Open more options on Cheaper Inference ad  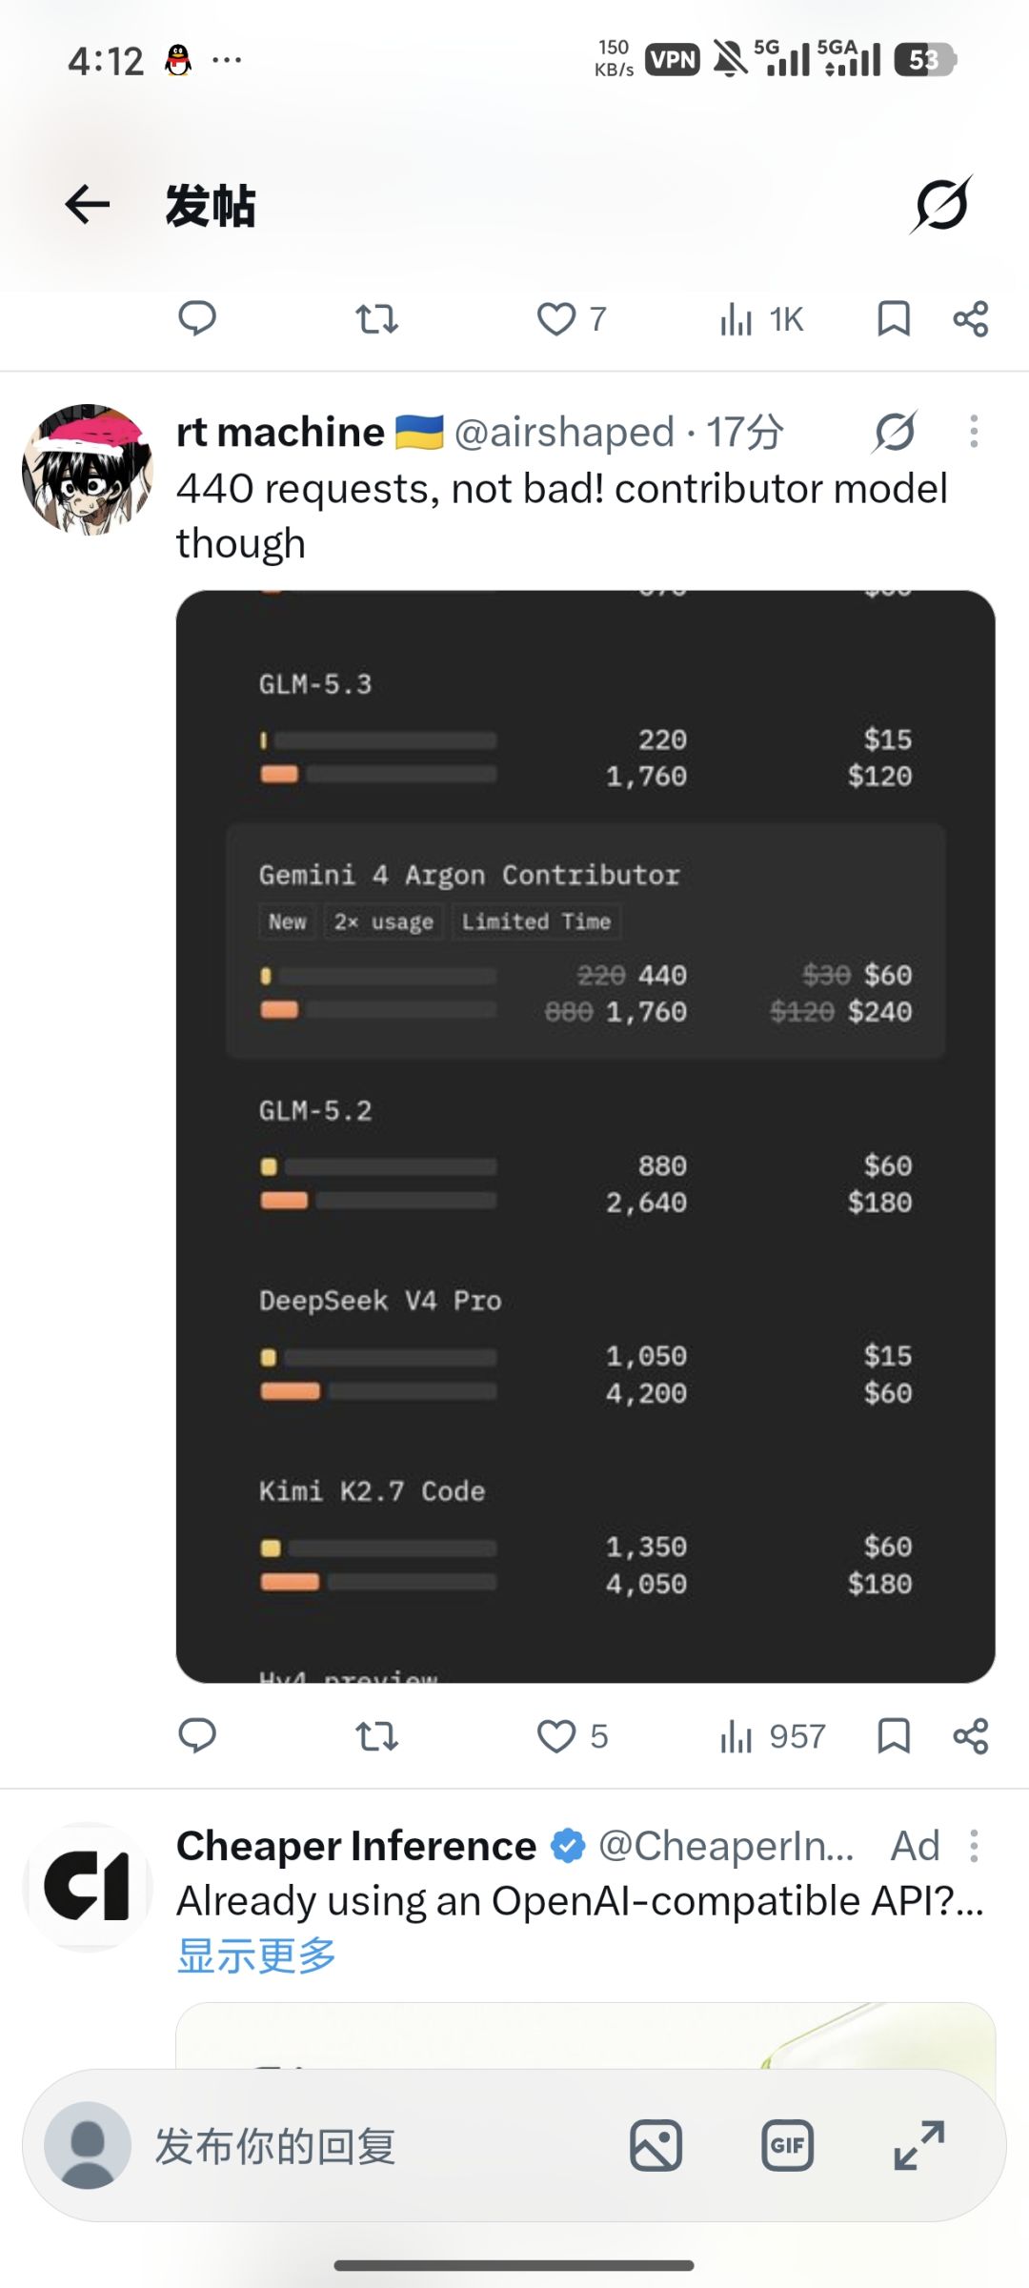[x=973, y=1846]
